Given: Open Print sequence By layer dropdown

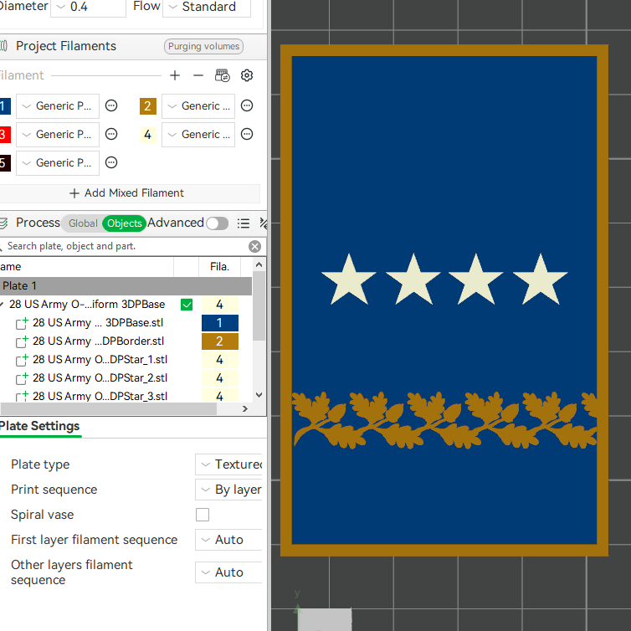Looking at the screenshot, I should (x=228, y=490).
